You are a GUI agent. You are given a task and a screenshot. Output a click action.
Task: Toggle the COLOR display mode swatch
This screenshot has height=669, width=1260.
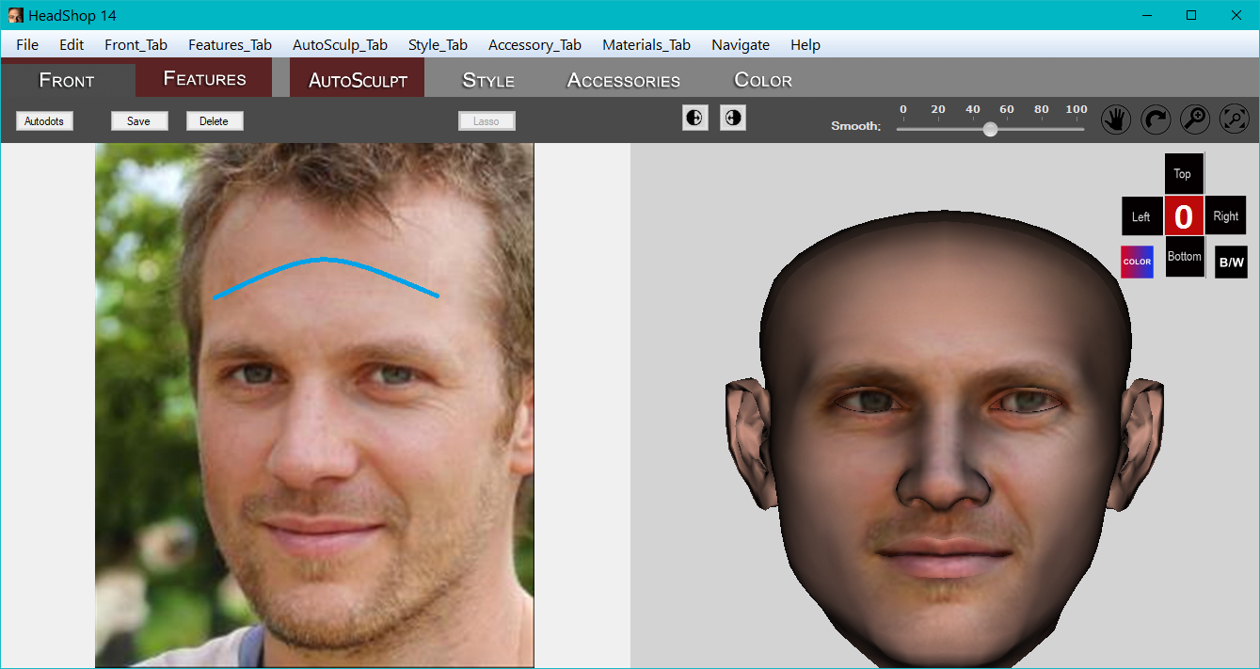pos(1137,262)
